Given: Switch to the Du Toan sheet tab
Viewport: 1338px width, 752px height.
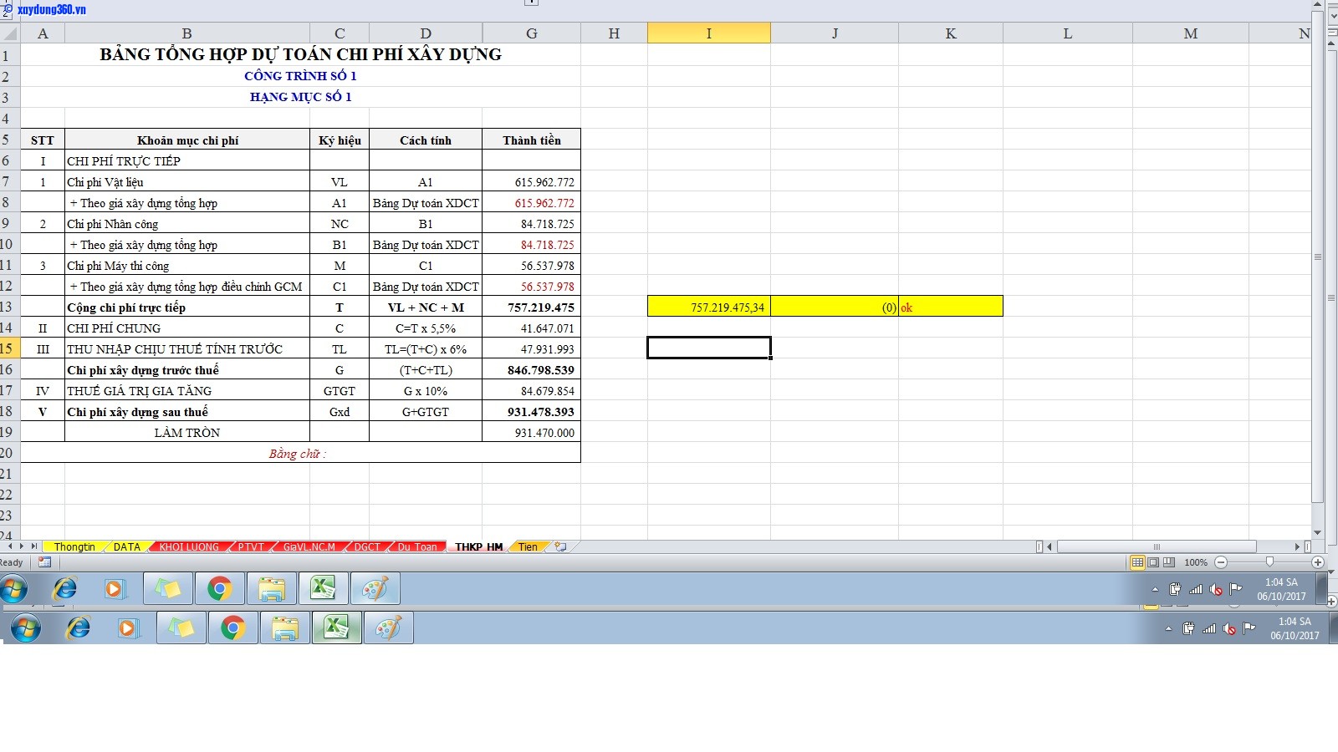Looking at the screenshot, I should 416,546.
